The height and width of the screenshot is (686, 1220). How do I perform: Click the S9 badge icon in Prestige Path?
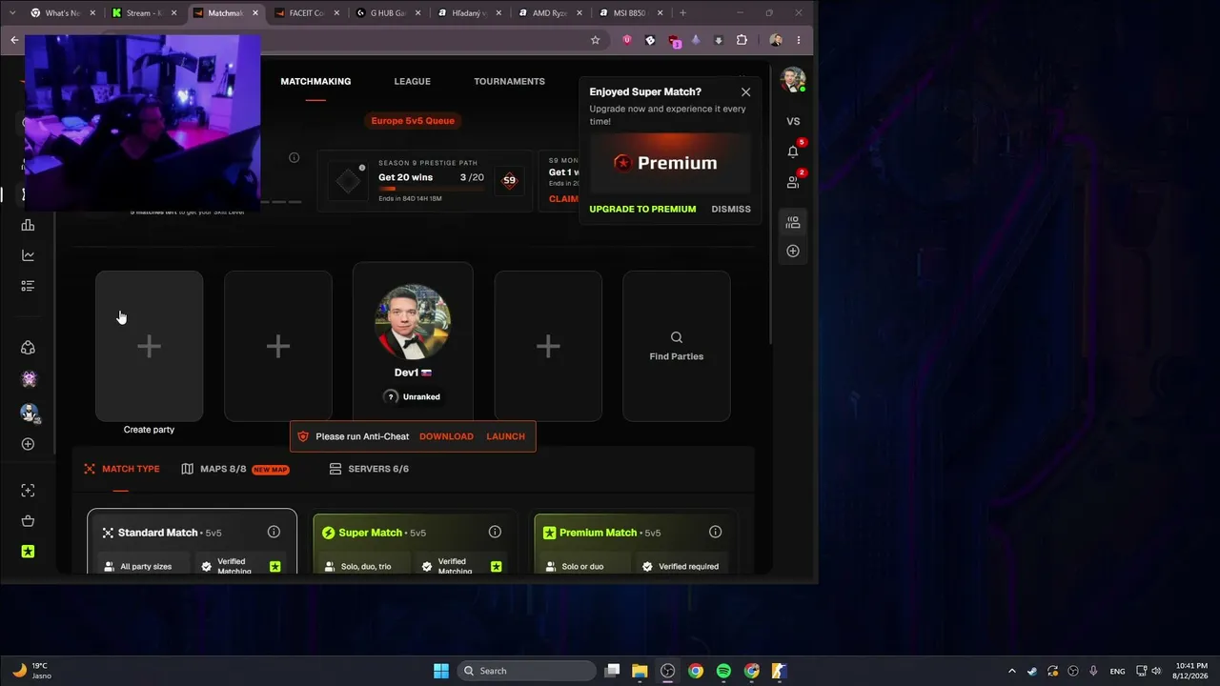pyautogui.click(x=509, y=180)
